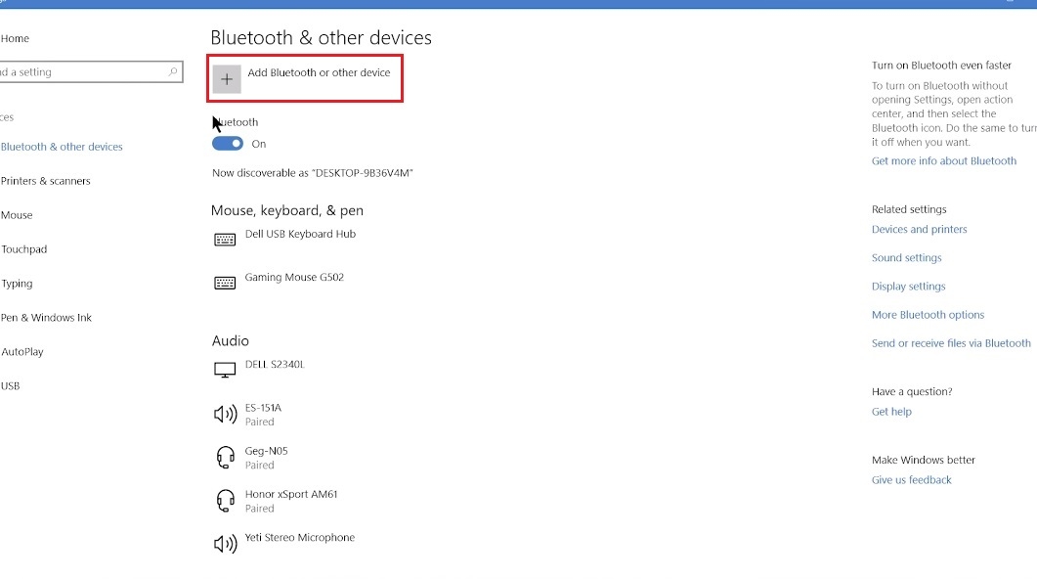Open Devices and printers

(x=919, y=229)
